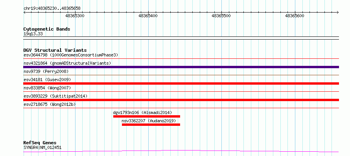Open variant nsv833854 (Wong2007)
The height and width of the screenshot is (156, 350).
tap(47, 88)
